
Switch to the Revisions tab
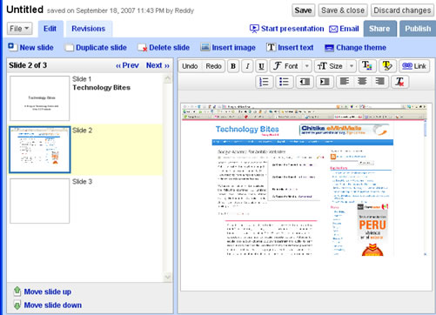89,29
